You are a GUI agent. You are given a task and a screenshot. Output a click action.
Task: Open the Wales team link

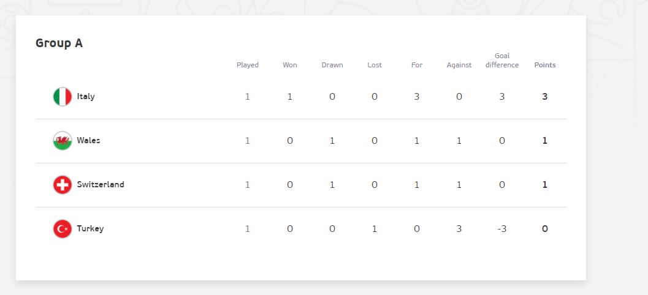pyautogui.click(x=88, y=141)
